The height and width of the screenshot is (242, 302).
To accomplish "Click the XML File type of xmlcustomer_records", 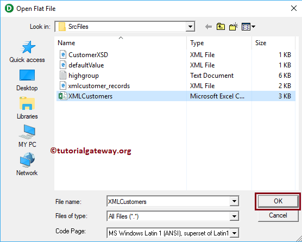I will point(202,86).
